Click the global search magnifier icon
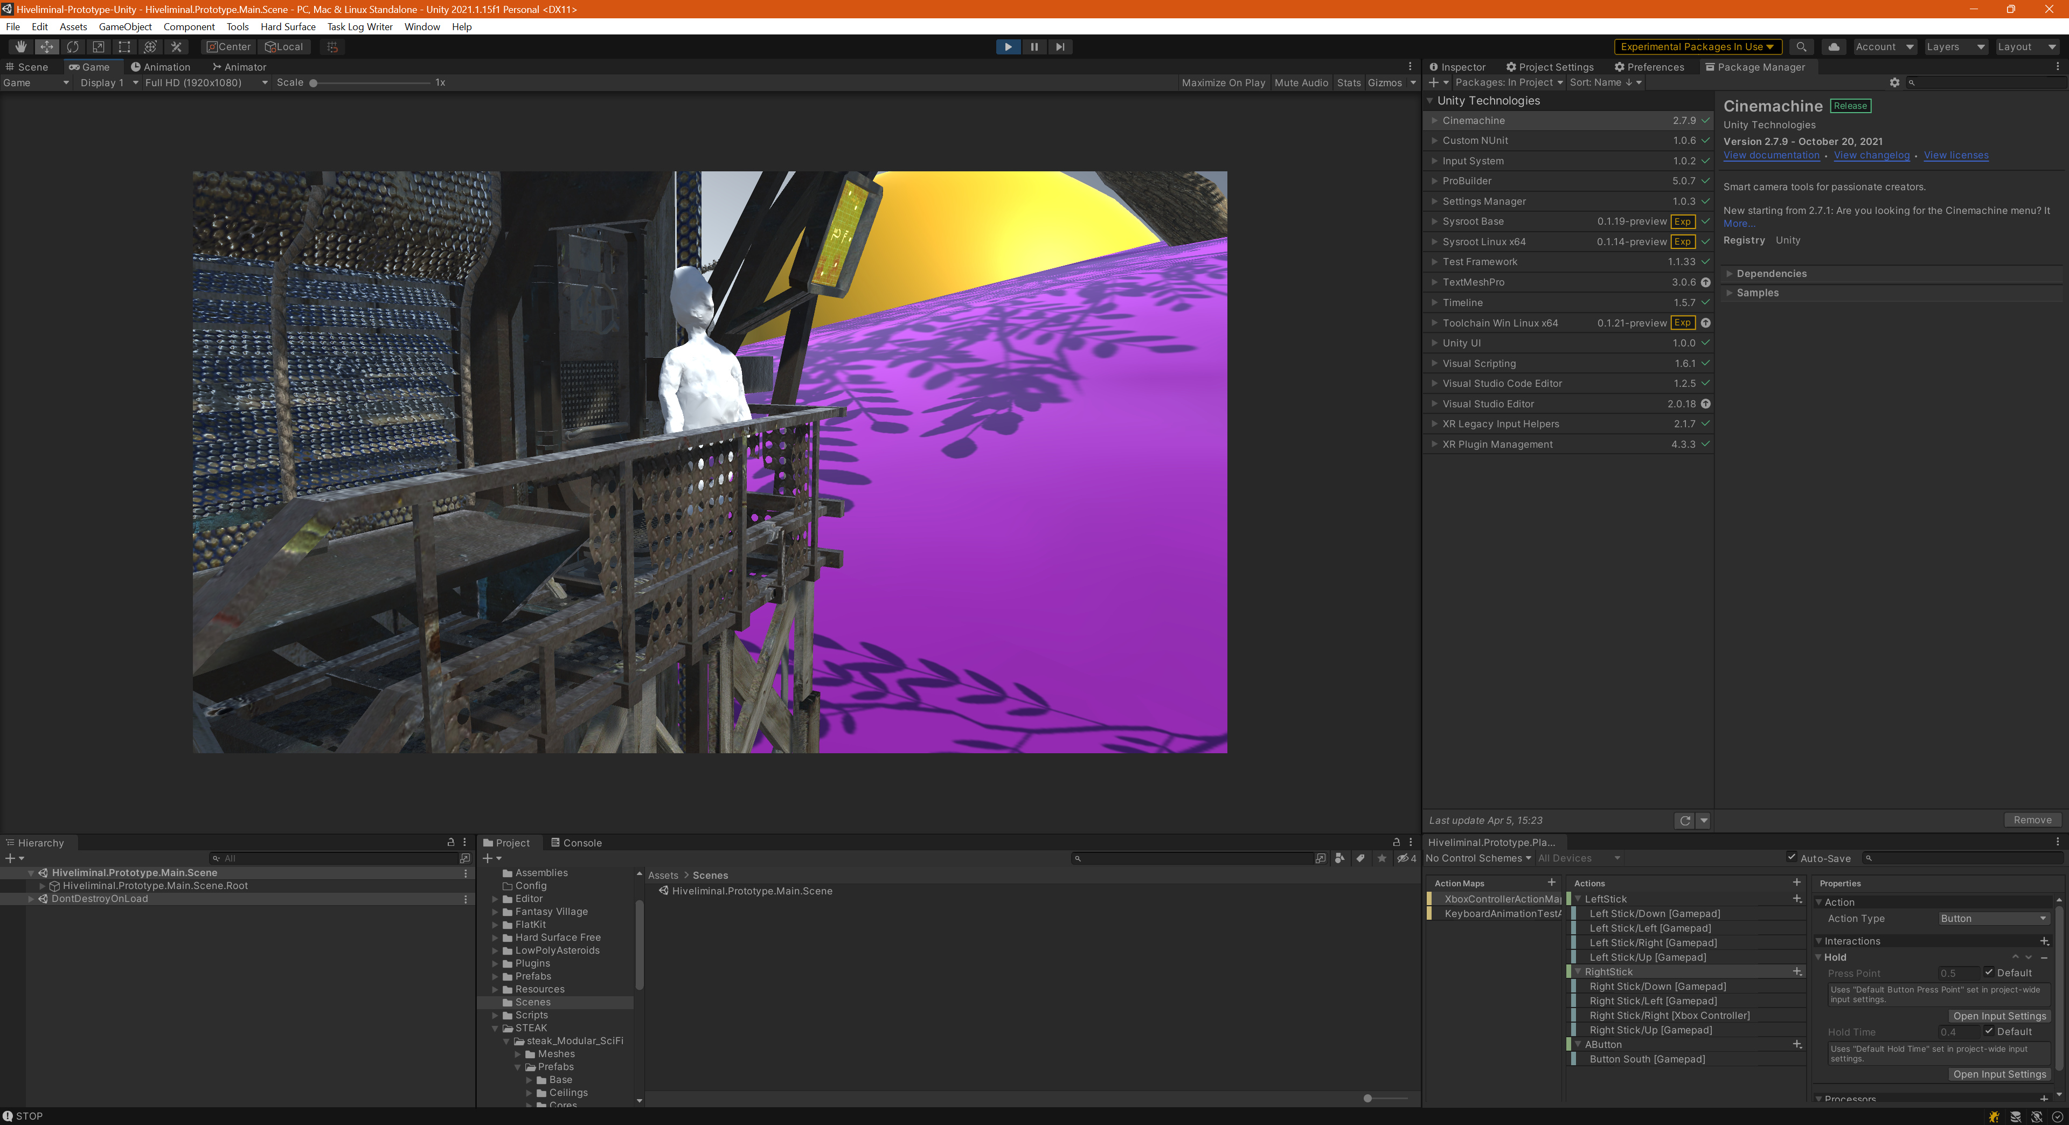 click(x=1802, y=46)
